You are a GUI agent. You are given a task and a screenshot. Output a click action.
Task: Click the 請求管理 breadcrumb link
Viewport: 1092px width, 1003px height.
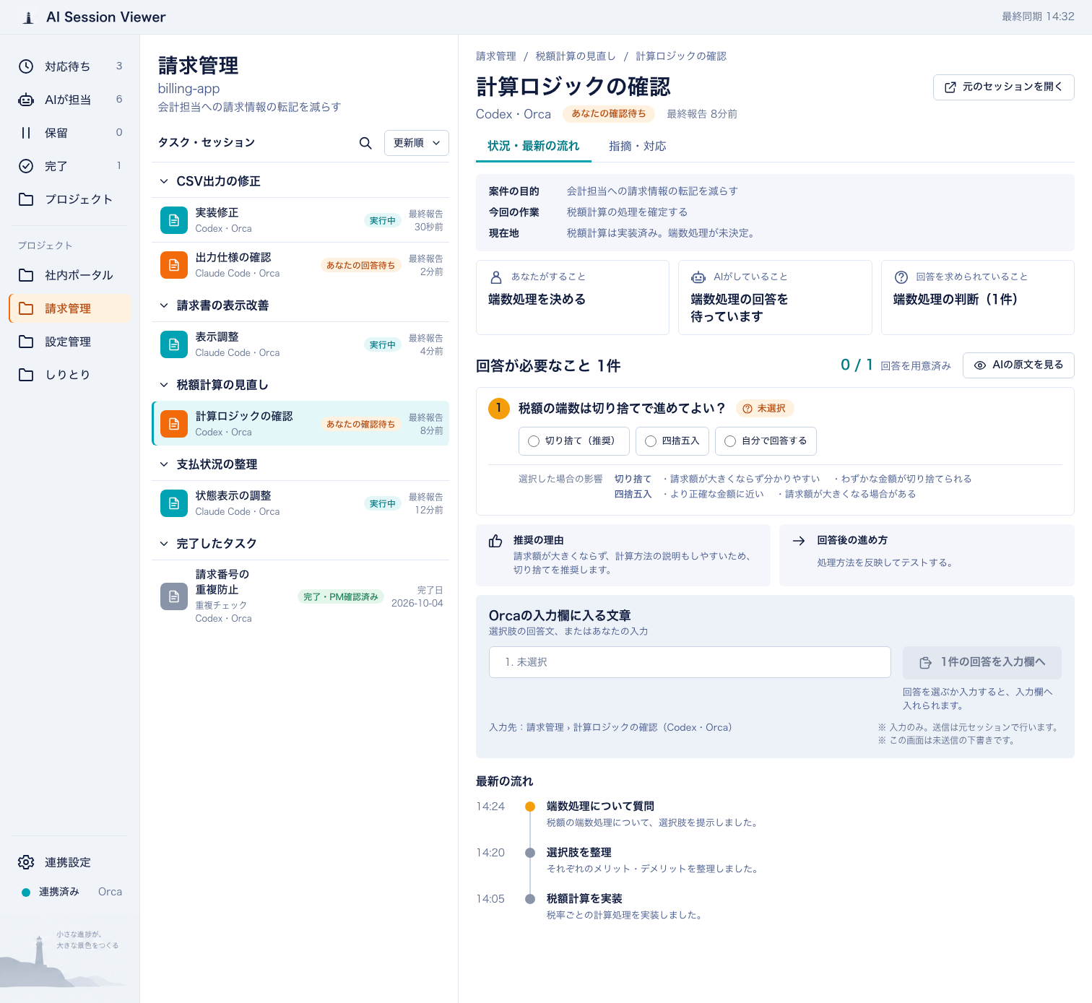pos(496,56)
